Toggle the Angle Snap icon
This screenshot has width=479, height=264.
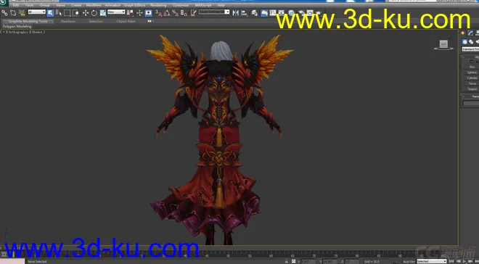pos(166,13)
